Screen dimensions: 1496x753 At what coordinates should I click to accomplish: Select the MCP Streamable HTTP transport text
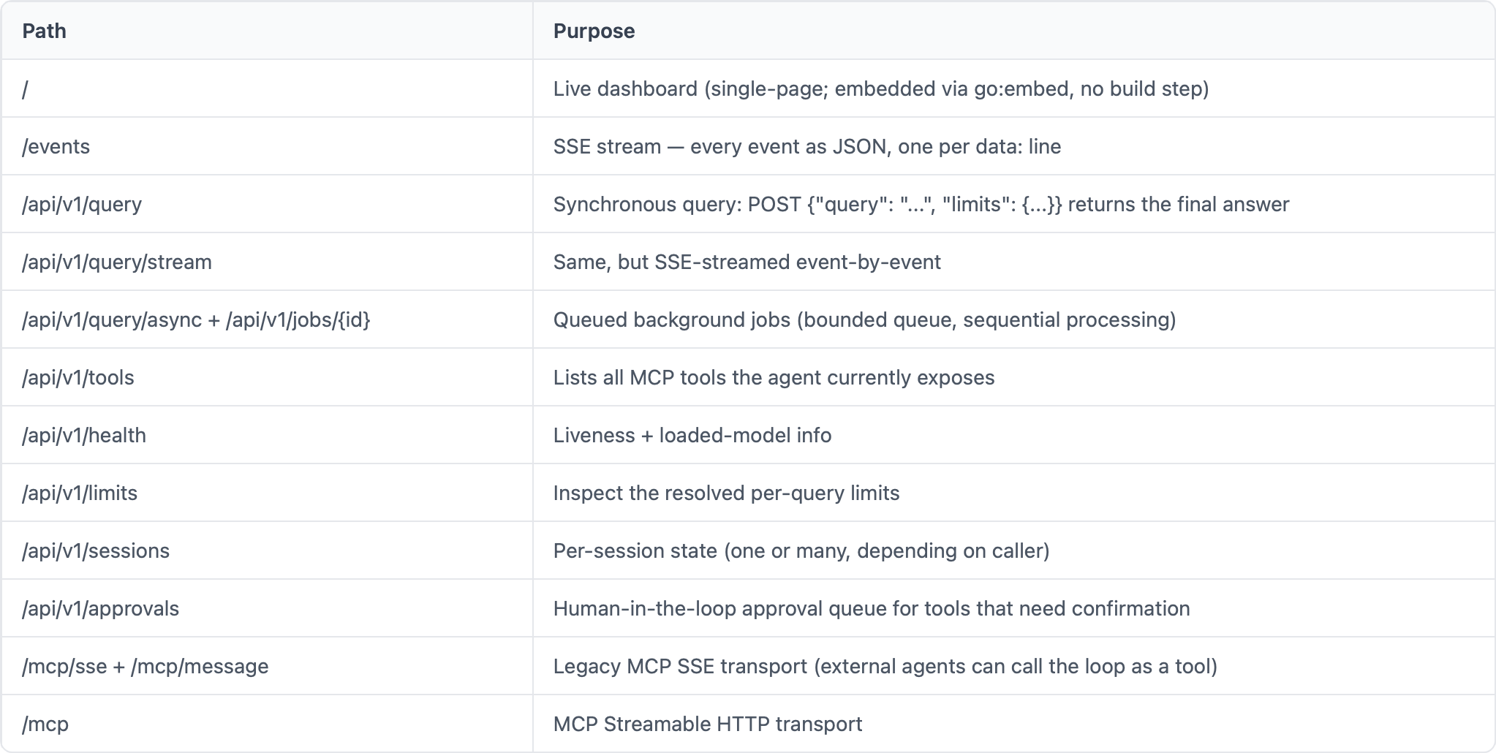pyautogui.click(x=708, y=724)
